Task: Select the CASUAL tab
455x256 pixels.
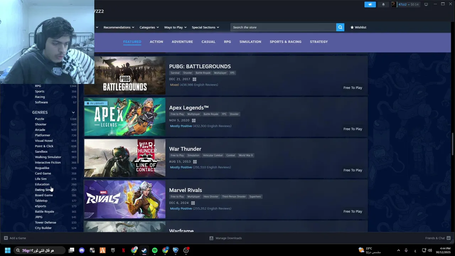Action: tap(208, 42)
